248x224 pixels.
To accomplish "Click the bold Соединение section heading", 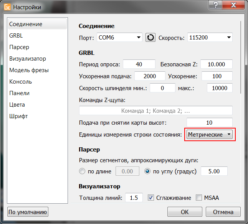I will pyautogui.click(x=96, y=26).
